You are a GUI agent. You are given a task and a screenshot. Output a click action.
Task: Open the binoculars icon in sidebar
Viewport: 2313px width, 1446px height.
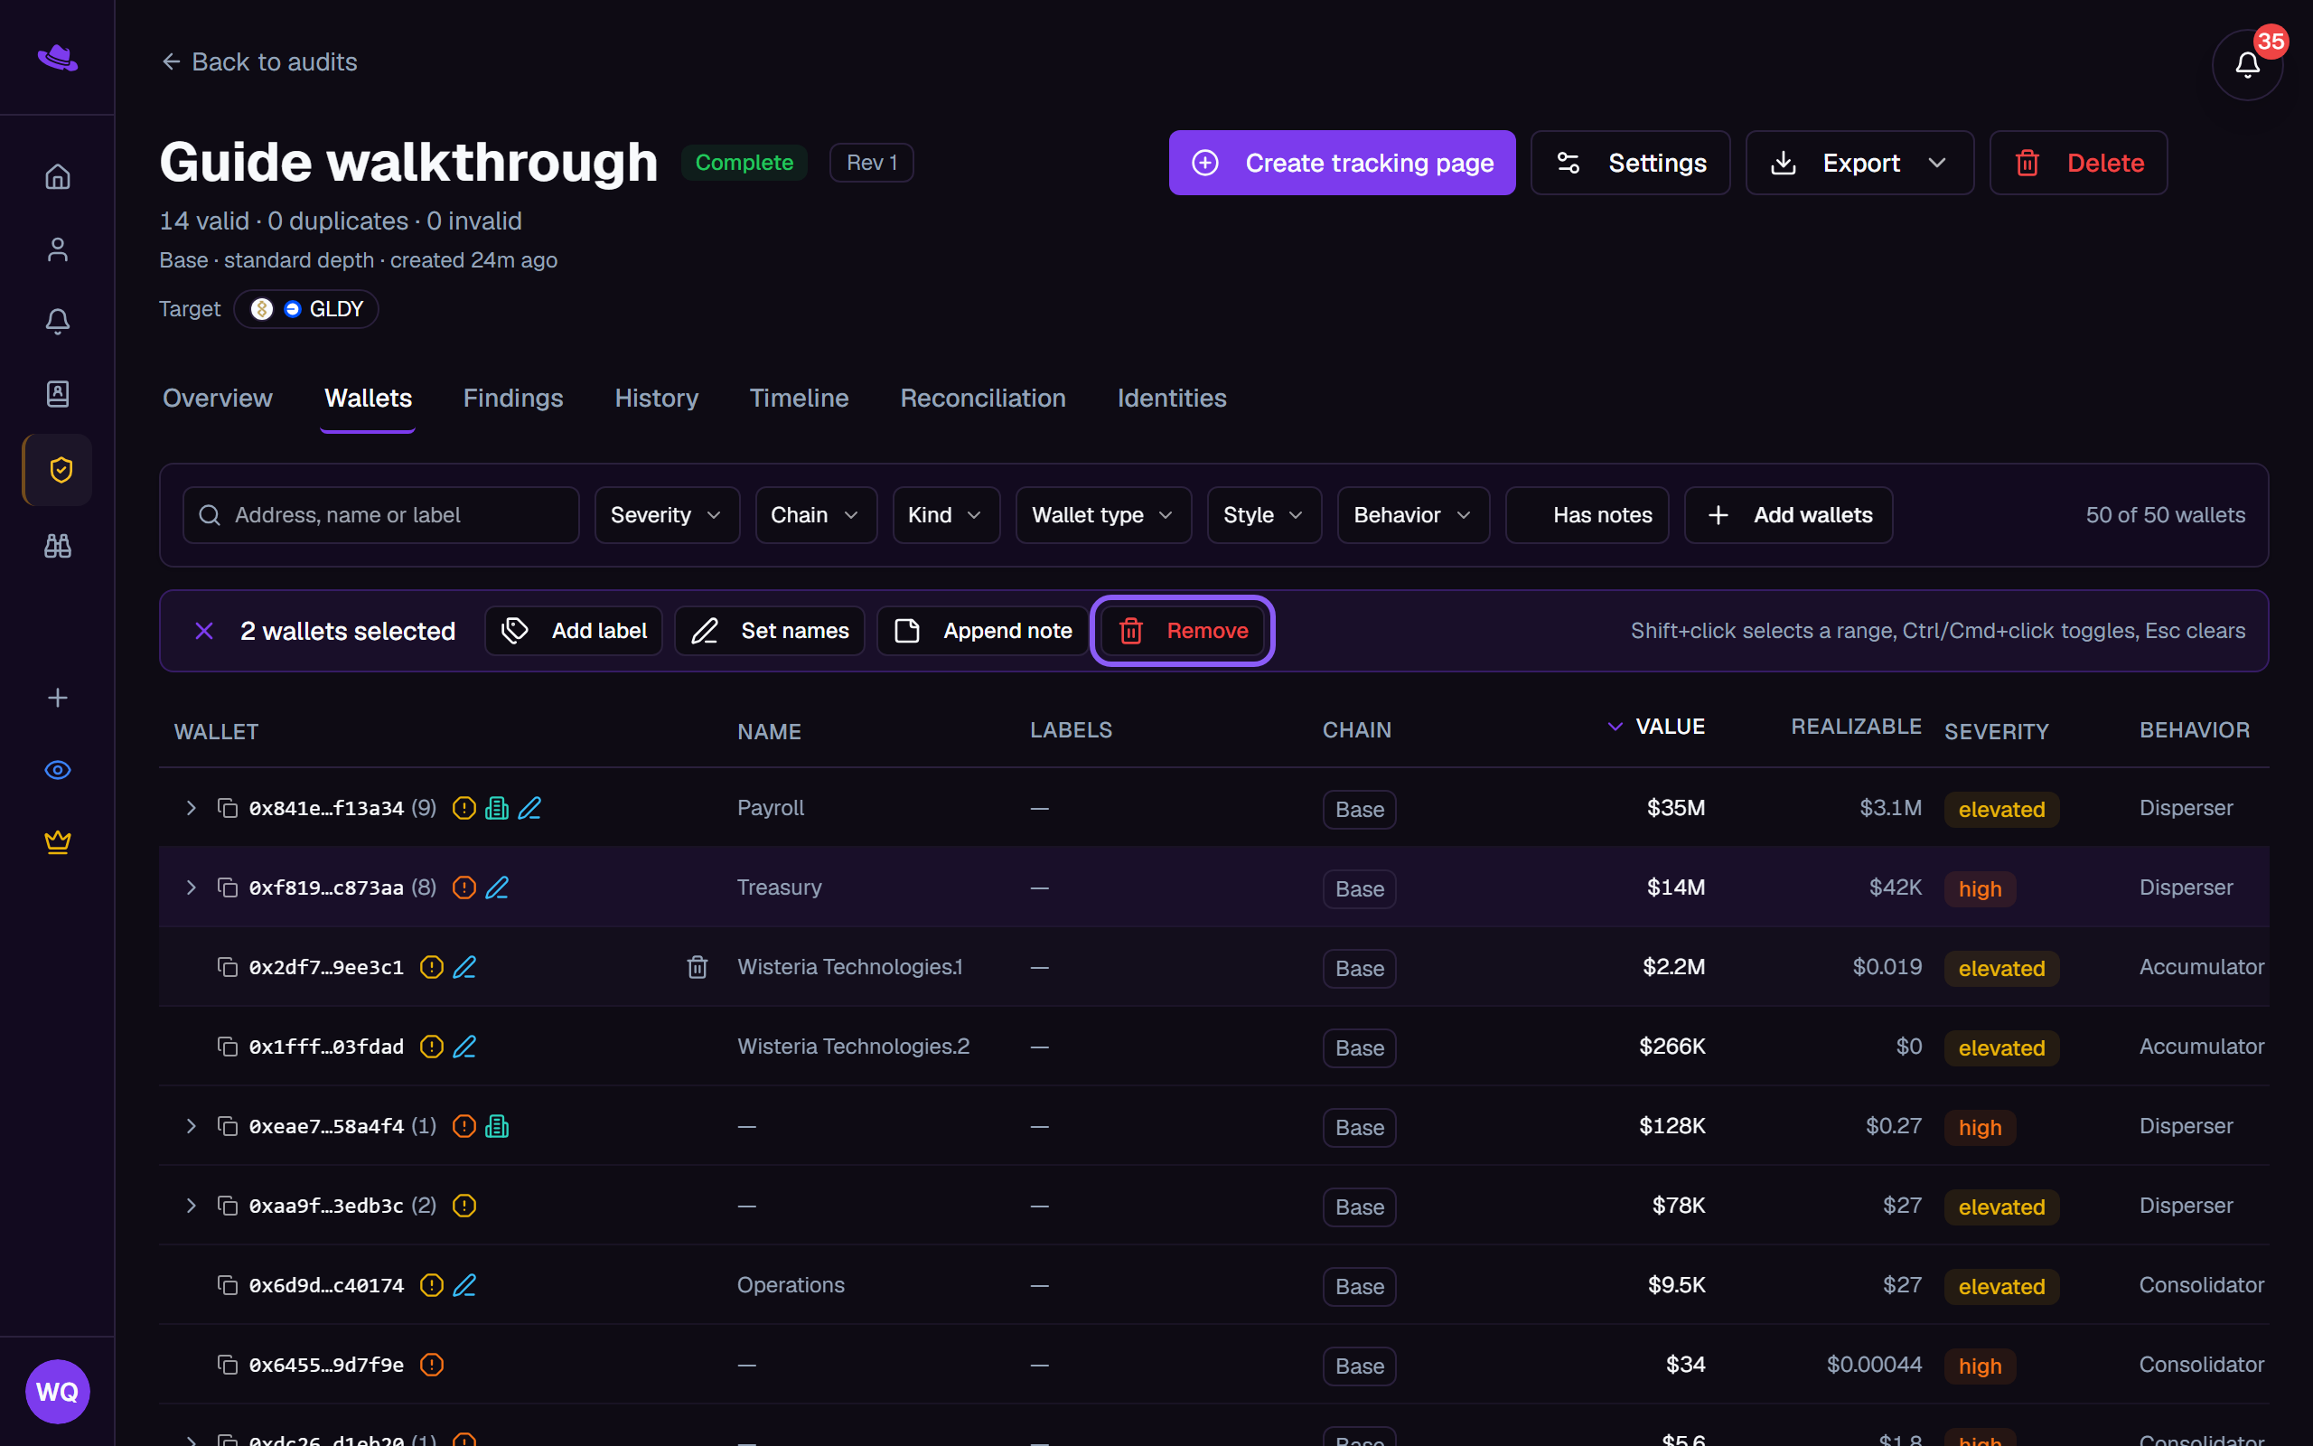tap(57, 545)
